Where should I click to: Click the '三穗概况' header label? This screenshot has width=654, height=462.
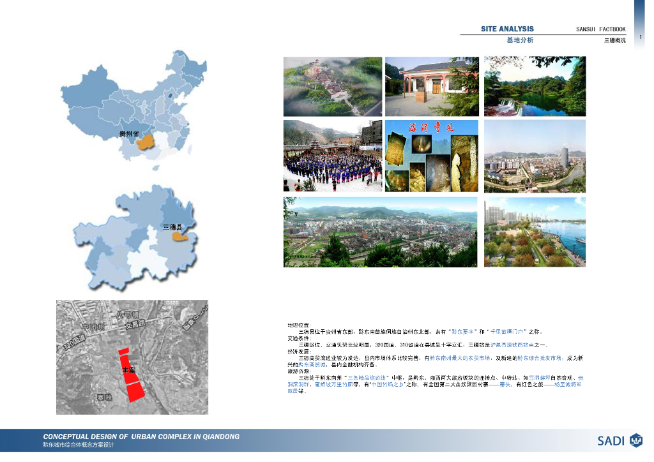pos(615,40)
